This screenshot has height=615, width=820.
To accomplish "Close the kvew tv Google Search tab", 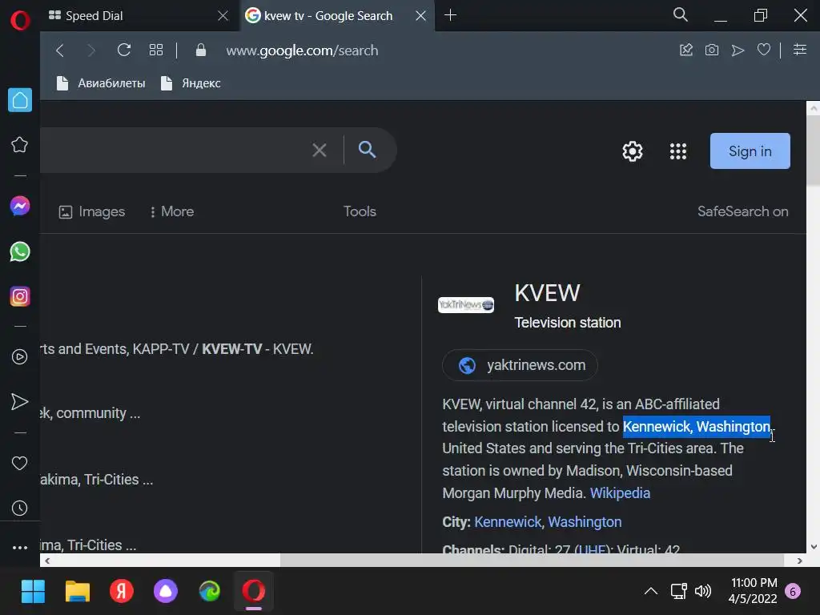I will pyautogui.click(x=420, y=16).
